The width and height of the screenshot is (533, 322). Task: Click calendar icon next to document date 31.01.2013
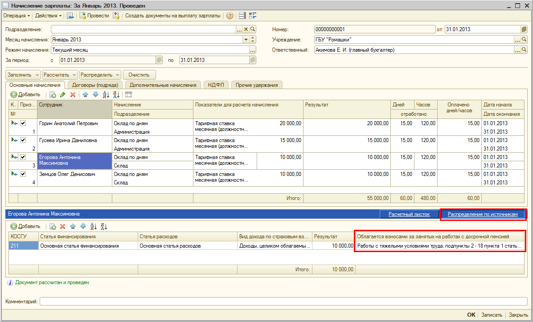[x=524, y=29]
